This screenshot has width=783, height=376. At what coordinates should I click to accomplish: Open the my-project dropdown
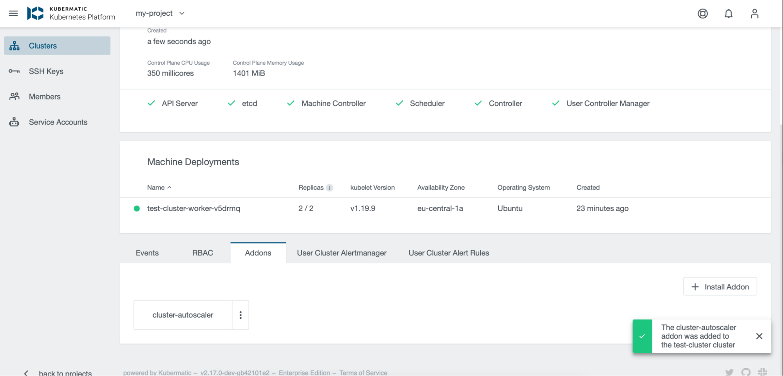tap(158, 13)
